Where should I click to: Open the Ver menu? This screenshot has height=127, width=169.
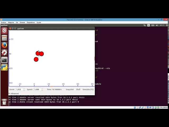pos(17,22)
